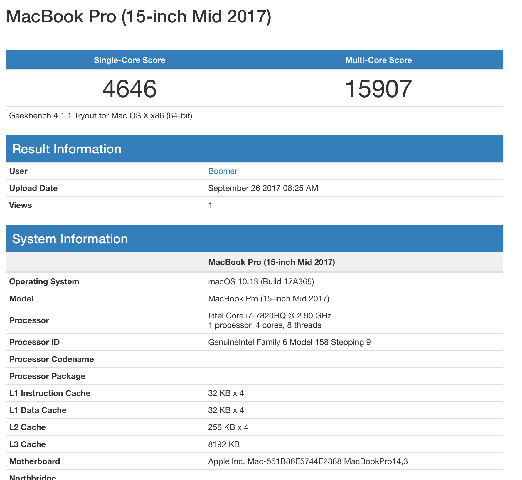Click the MacBook Pro (15-inch Mid 2017) page title
This screenshot has height=480, width=522.
[139, 16]
